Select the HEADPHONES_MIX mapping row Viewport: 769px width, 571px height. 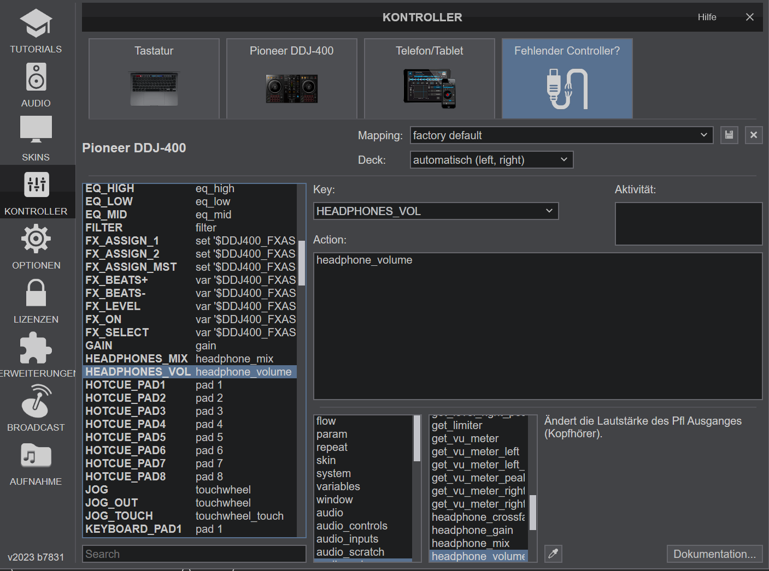[x=190, y=359]
